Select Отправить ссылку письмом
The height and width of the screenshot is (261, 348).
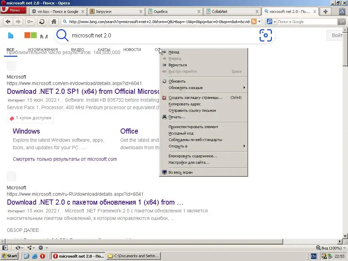(x=203, y=110)
